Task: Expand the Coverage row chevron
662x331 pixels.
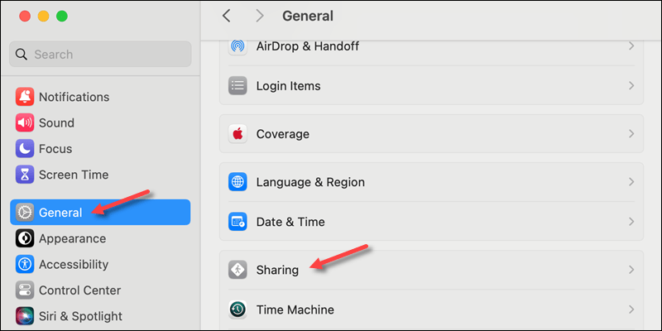Action: 631,134
